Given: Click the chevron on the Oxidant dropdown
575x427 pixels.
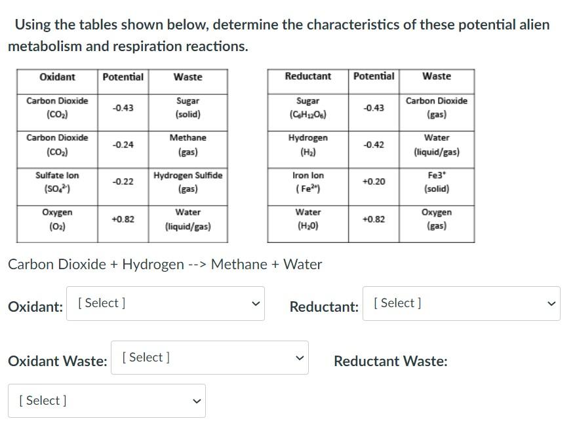Looking at the screenshot, I should [256, 303].
